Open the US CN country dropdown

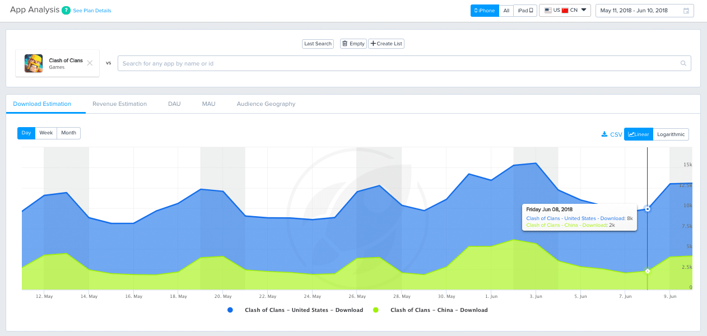click(x=565, y=11)
